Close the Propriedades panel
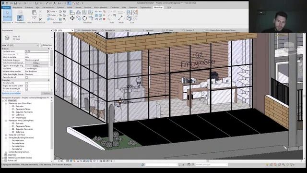Viewport: 307px width, 173px height. [x=52, y=30]
